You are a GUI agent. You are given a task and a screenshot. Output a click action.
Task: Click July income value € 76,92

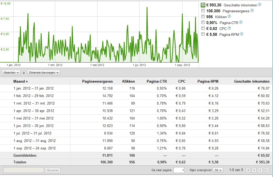pyautogui.click(x=264, y=133)
